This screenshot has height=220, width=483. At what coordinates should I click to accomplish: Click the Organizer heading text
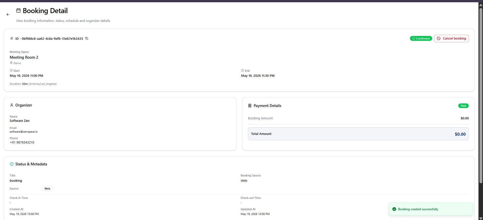[24, 105]
